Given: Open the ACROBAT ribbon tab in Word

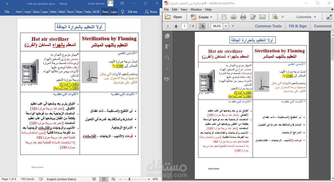Looking at the screenshot, I should 96,12.
